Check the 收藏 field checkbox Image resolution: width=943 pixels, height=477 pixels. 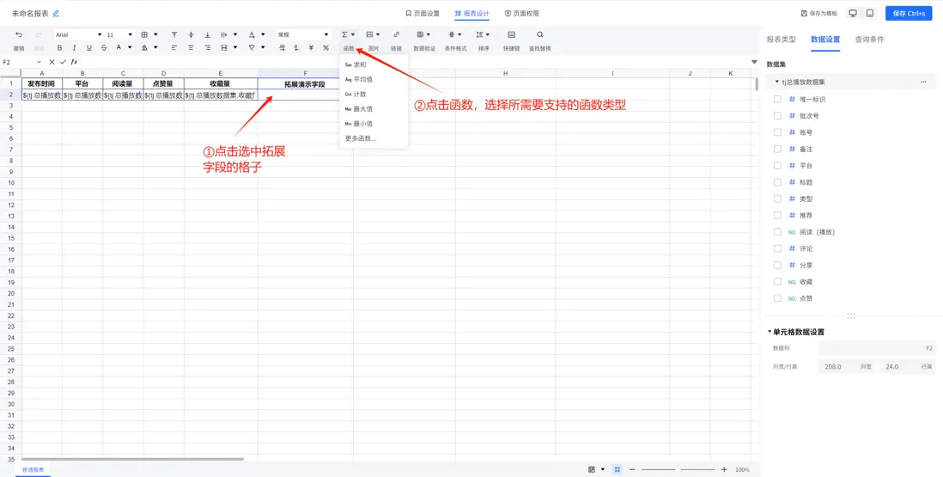pyautogui.click(x=777, y=282)
